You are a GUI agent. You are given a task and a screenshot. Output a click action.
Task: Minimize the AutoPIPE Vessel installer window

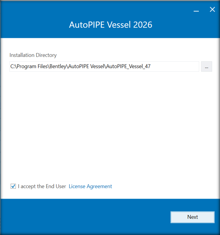click(x=196, y=10)
